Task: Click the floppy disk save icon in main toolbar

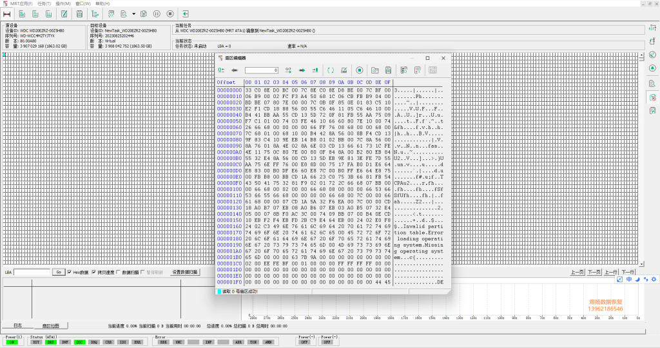Action: (79, 14)
